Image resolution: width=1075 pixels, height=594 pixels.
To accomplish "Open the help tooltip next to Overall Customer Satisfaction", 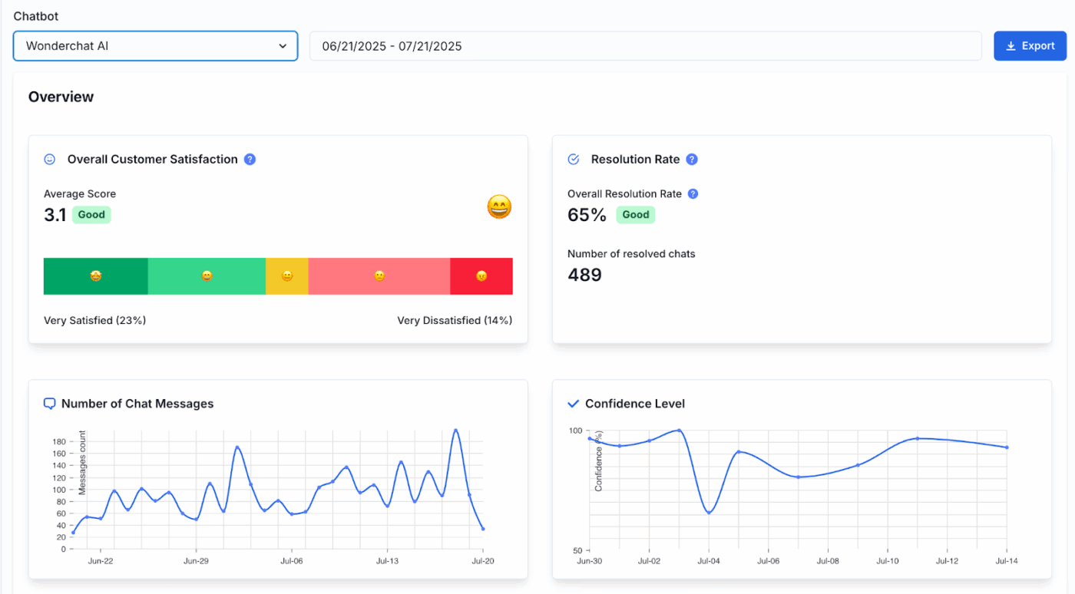I will [x=250, y=159].
